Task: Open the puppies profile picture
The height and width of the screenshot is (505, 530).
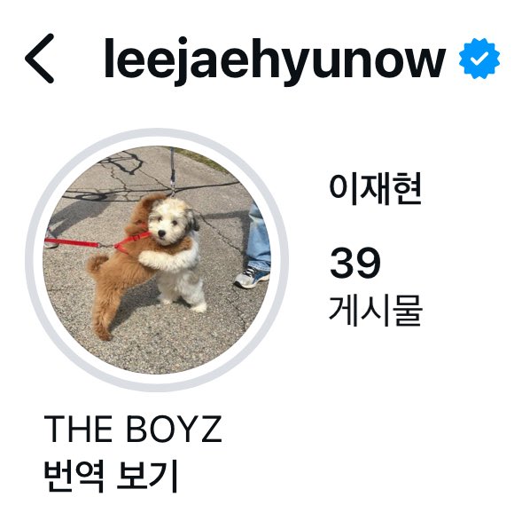Action: click(157, 260)
